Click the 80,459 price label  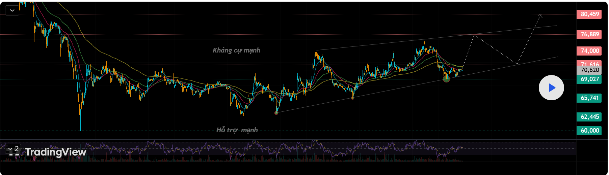[589, 14]
